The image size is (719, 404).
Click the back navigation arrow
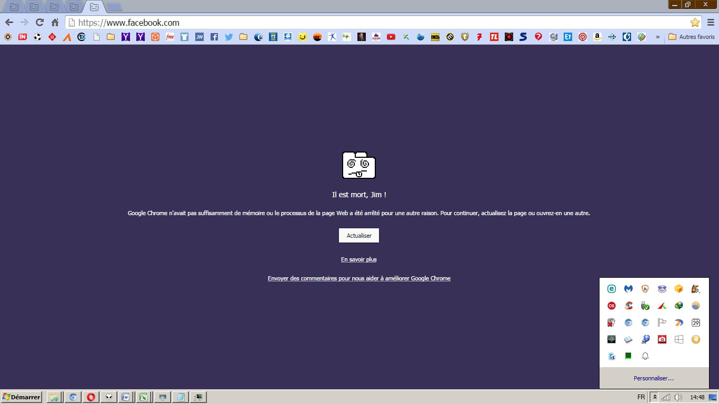(9, 23)
